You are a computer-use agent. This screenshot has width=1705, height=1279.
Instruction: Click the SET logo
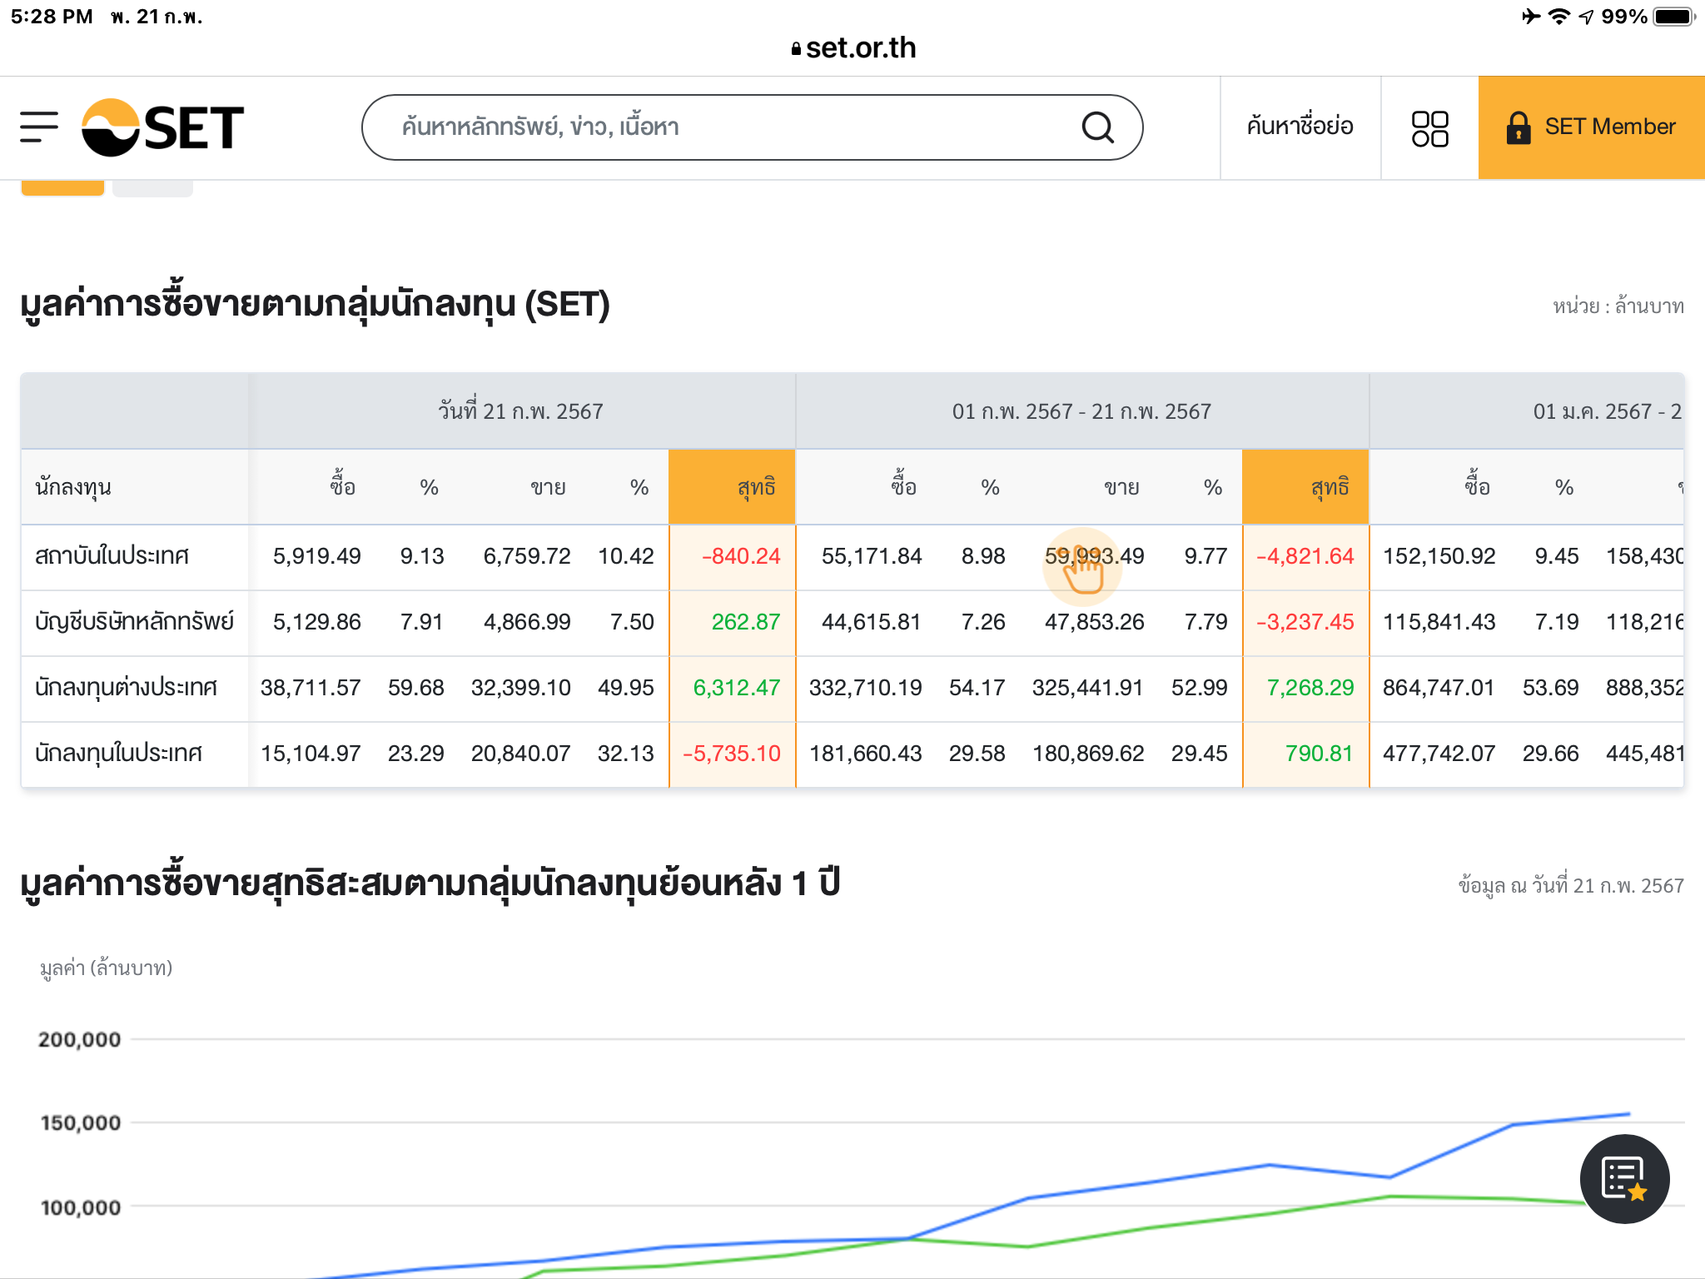pyautogui.click(x=162, y=127)
